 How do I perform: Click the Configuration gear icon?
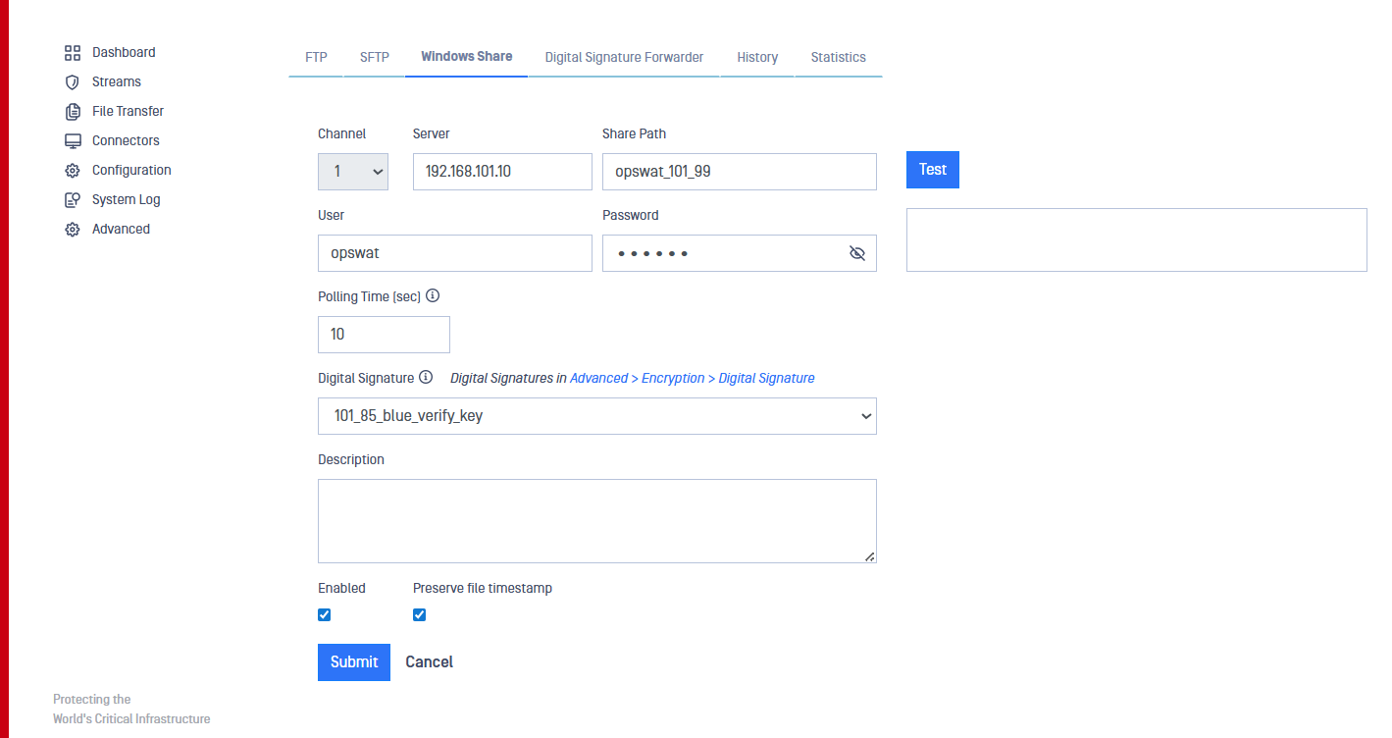click(x=72, y=170)
